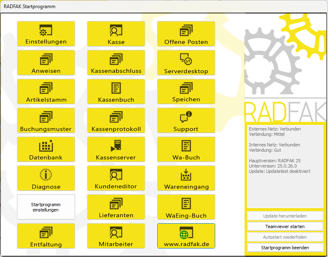Open the Einstellungen settings tile
Image resolution: width=328 pixels, height=257 pixels.
coord(46,34)
